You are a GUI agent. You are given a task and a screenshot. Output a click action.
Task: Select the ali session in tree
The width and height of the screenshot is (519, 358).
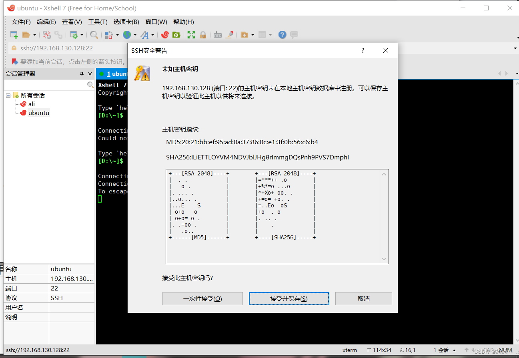coord(31,104)
